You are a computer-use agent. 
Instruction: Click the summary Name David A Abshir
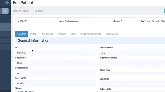[68, 21]
